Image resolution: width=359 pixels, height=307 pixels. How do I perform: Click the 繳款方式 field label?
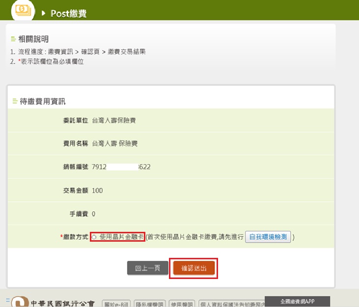(75, 237)
